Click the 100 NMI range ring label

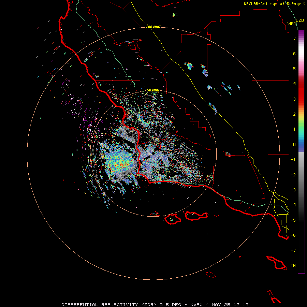(153, 27)
